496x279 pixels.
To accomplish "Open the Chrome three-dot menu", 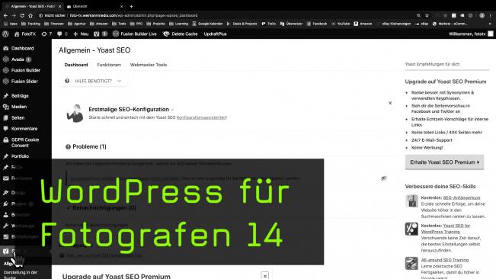I will coord(491,15).
